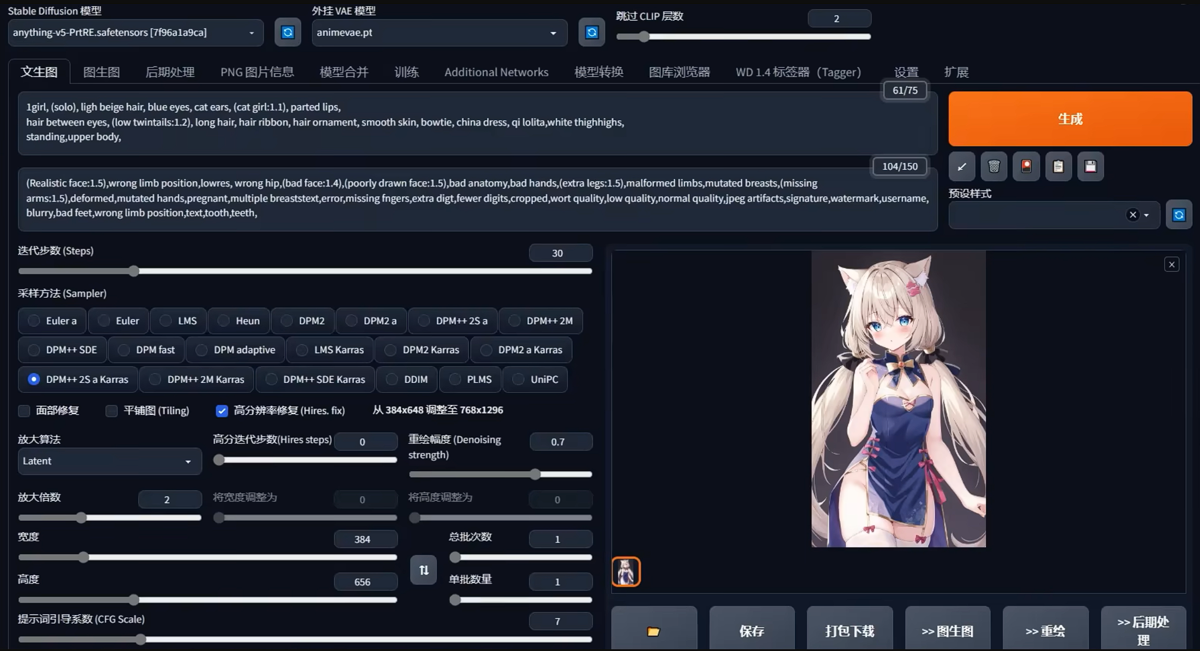This screenshot has height=651, width=1200.
Task: Refresh the preset styles list
Action: point(1178,215)
